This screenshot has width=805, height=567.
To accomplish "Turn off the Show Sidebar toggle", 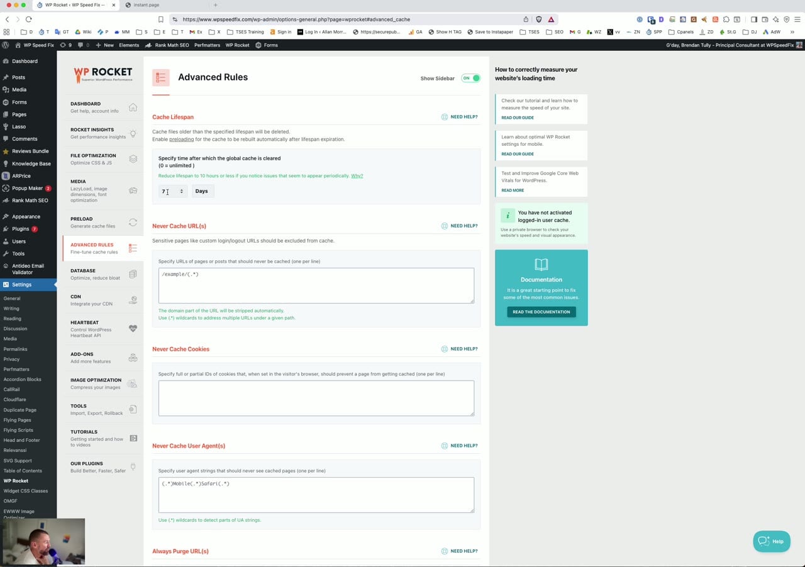I will pos(470,78).
